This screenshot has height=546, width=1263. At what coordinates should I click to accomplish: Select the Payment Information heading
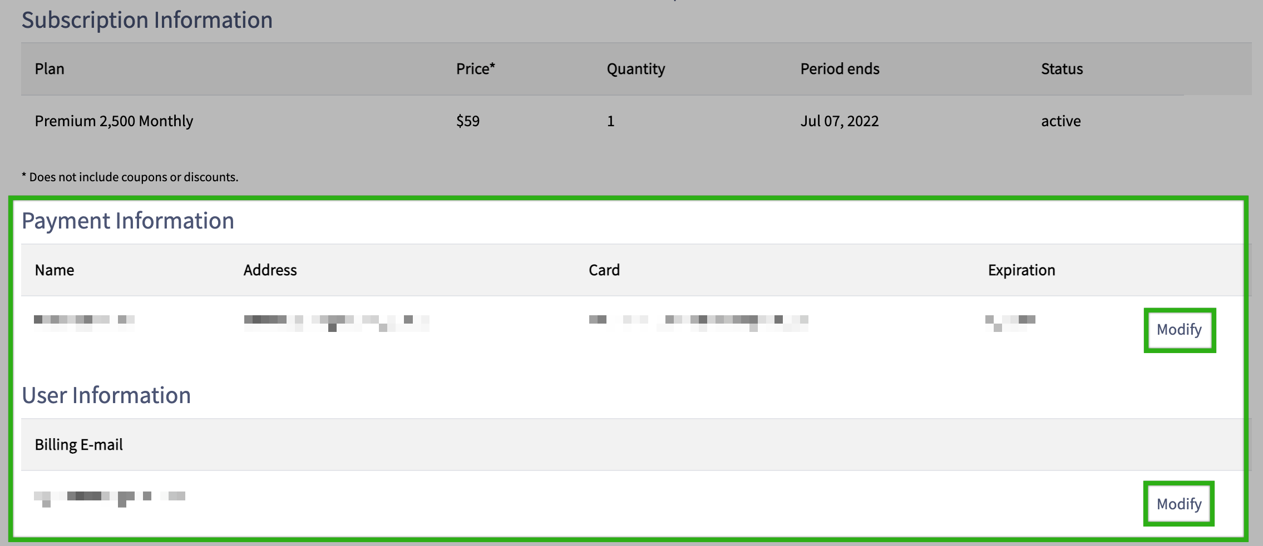click(x=127, y=221)
